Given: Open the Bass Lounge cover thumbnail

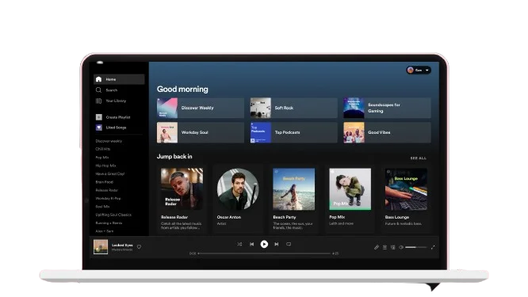Looking at the screenshot, I should pyautogui.click(x=406, y=189).
